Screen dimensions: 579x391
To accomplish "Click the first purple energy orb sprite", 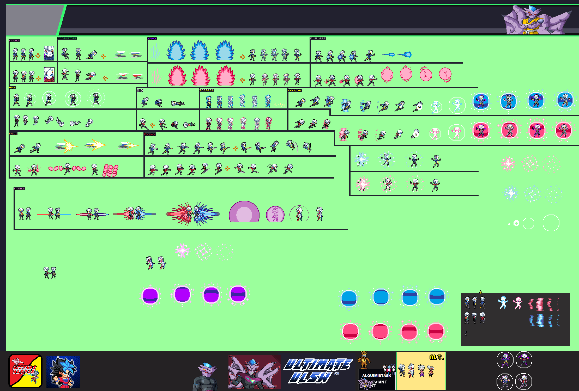I will click(x=150, y=296).
